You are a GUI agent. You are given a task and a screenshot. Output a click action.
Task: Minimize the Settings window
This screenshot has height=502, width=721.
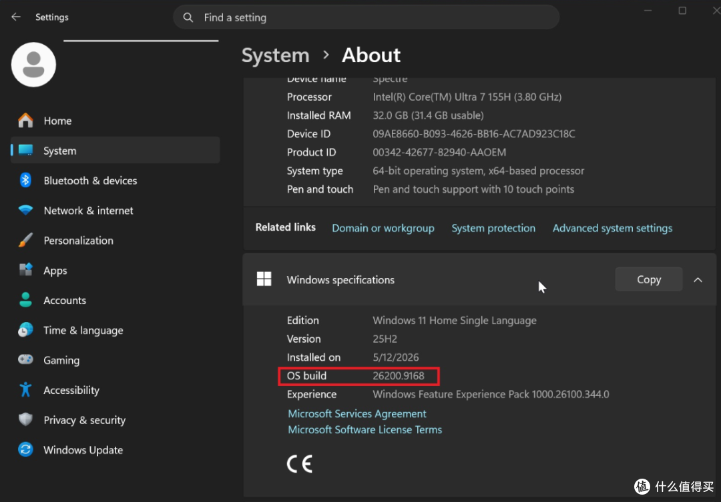(x=648, y=11)
